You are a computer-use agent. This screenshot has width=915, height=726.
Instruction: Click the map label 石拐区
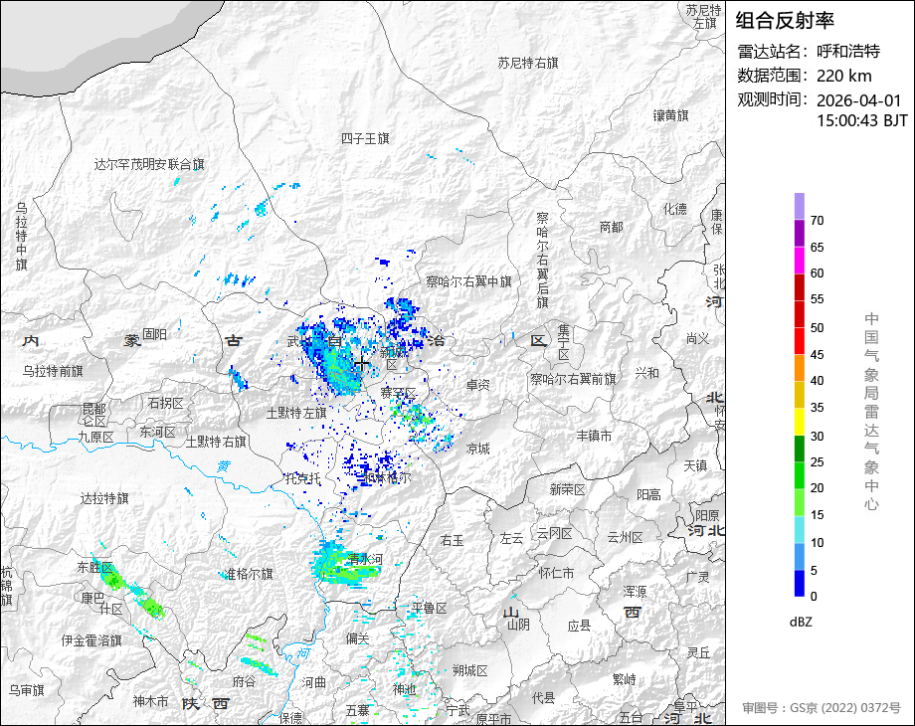click(166, 403)
